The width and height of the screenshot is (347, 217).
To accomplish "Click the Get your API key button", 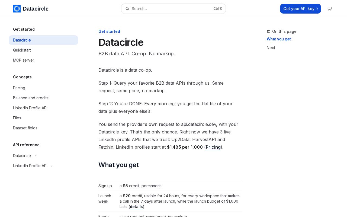I will (300, 9).
